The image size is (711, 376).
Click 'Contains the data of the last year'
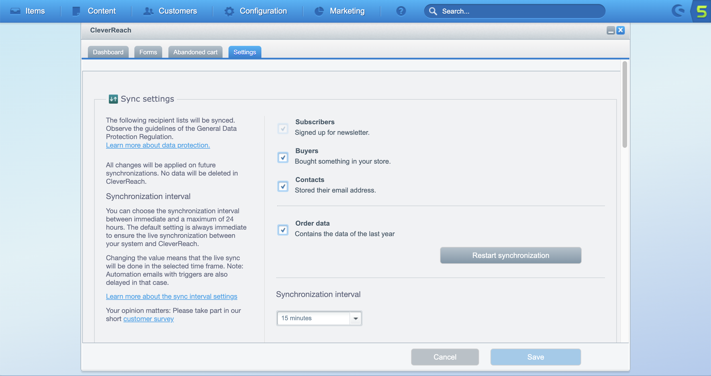[345, 234]
